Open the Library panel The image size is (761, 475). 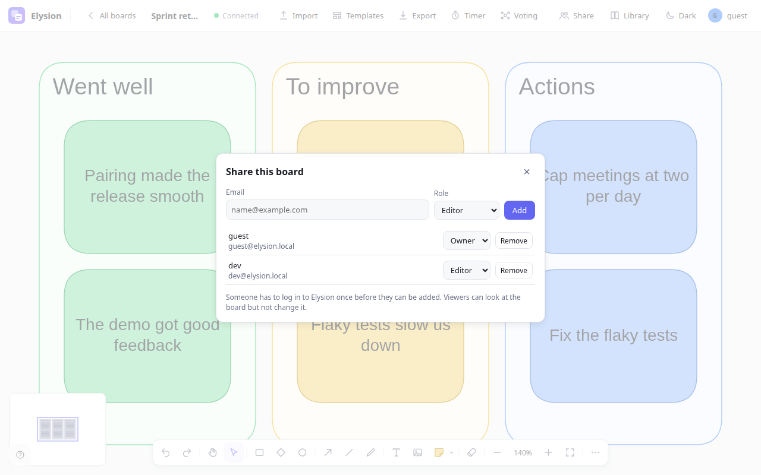pos(630,15)
